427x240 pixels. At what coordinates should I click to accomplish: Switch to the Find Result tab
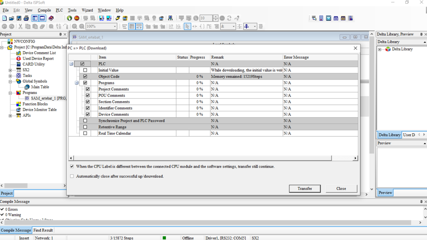coord(43,230)
